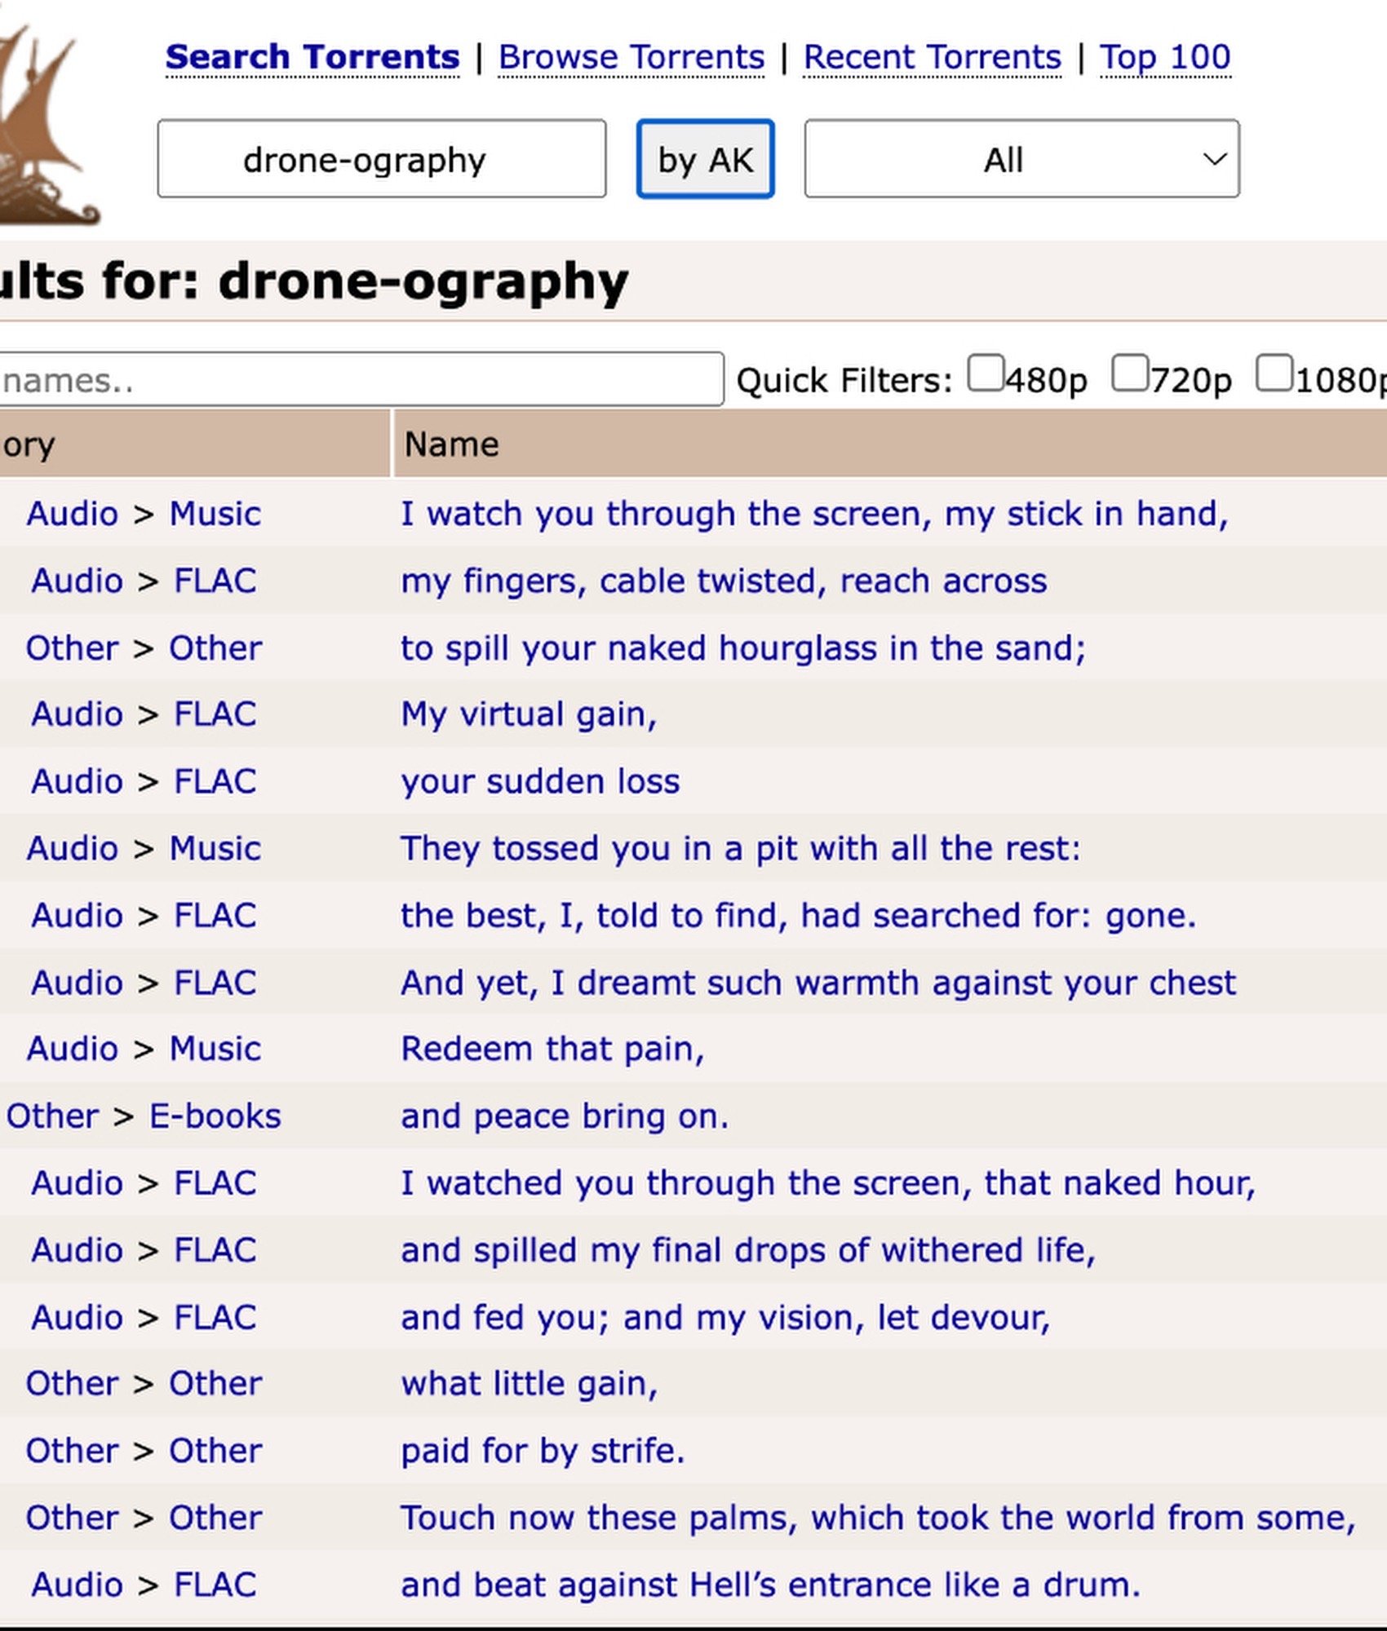
Task: Open the Search Torrents page
Action: (x=312, y=57)
